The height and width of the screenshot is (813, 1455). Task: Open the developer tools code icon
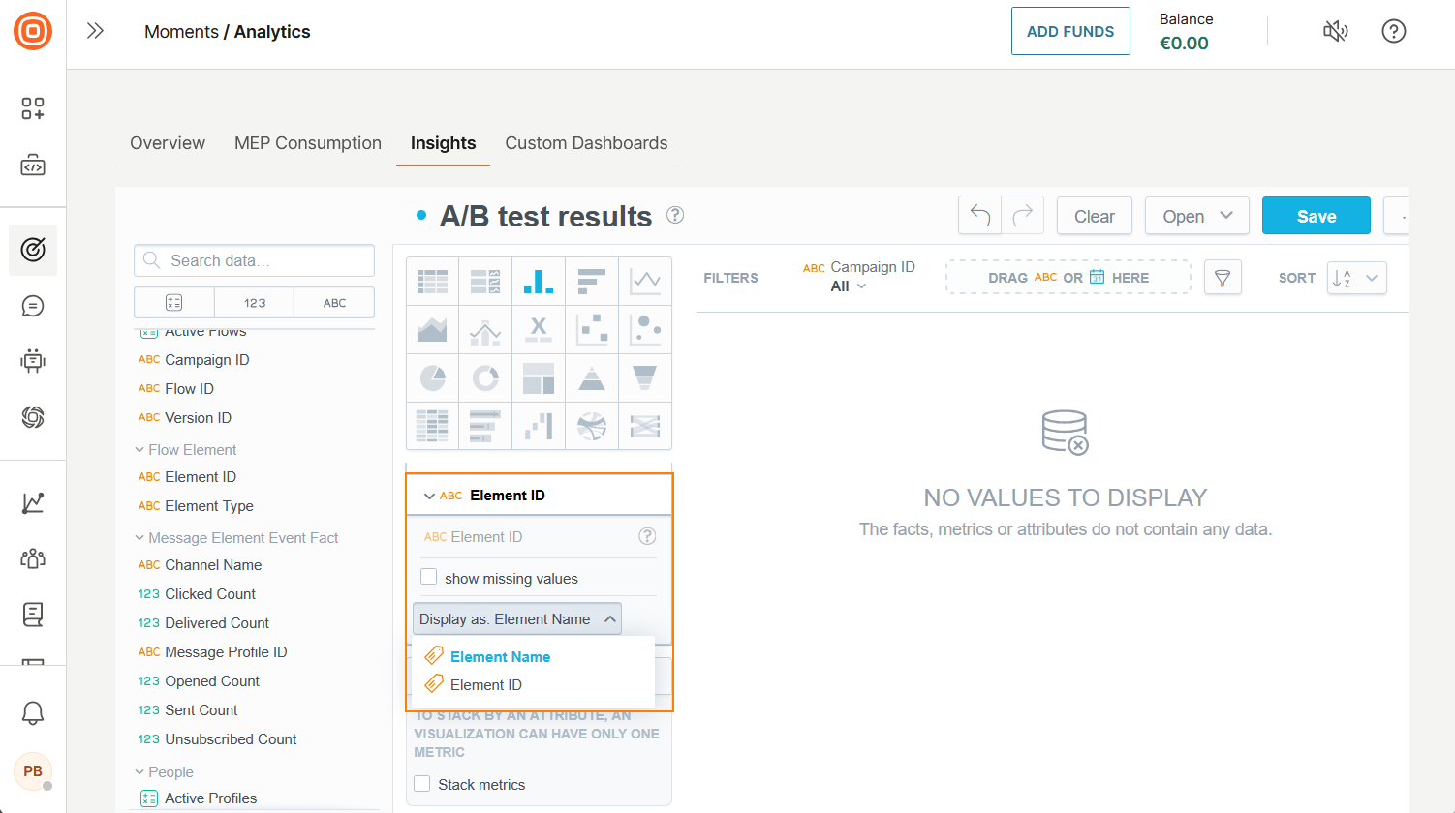click(x=33, y=165)
